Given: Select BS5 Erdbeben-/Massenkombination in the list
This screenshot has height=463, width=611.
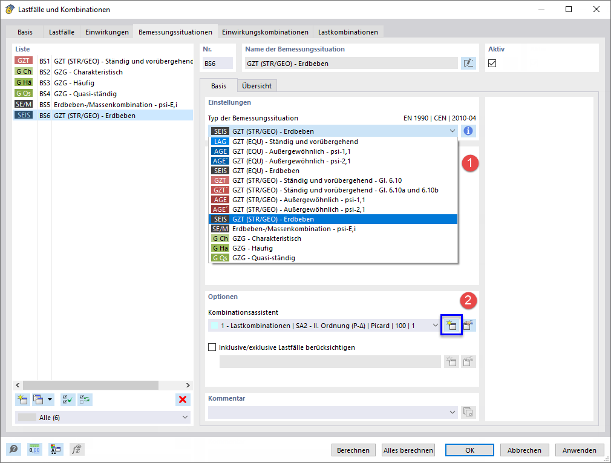Looking at the screenshot, I should coord(103,105).
